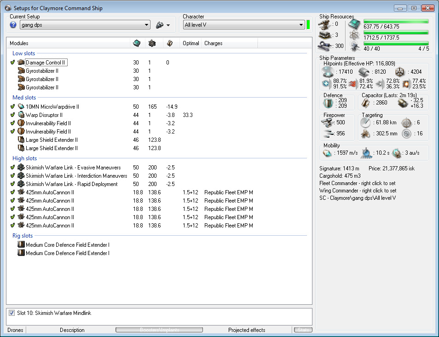The height and width of the screenshot is (337, 439).
Task: Click the align time icon showing 10.2 s
Action: [366, 153]
